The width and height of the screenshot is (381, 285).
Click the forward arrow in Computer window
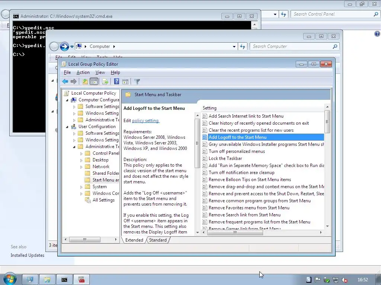(x=64, y=46)
